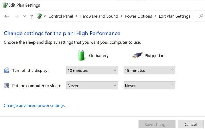
Task: Click the Edit Plan Settings title icon
Action: click(5, 5)
